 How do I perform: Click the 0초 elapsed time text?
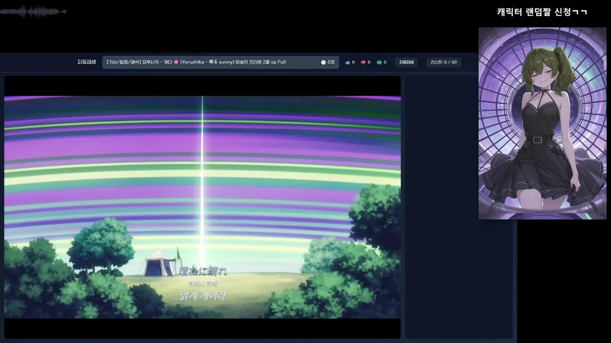point(331,62)
